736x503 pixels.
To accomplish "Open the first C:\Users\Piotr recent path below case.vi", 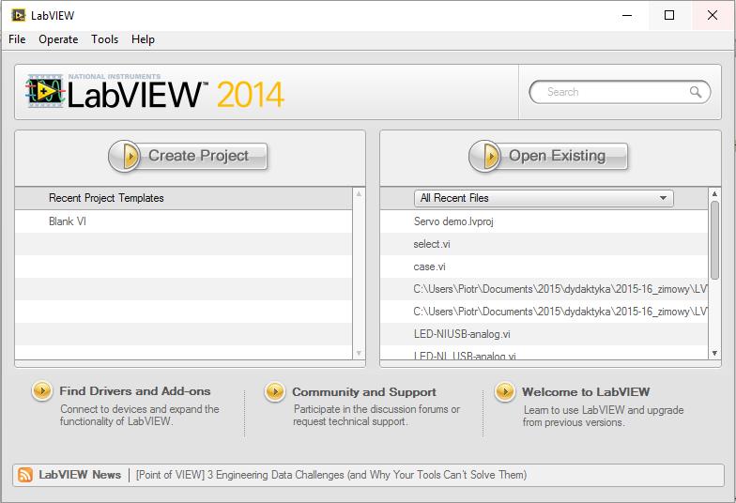I will tap(544, 289).
